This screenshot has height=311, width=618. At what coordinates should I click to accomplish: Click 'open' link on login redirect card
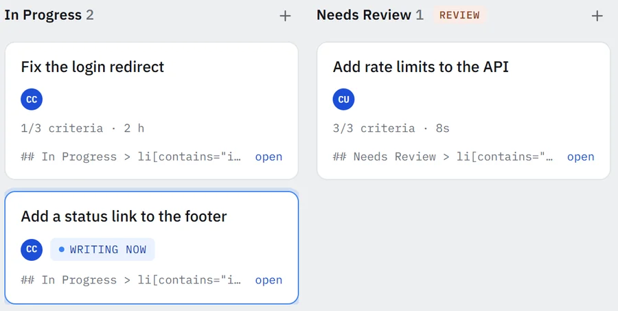click(x=268, y=157)
